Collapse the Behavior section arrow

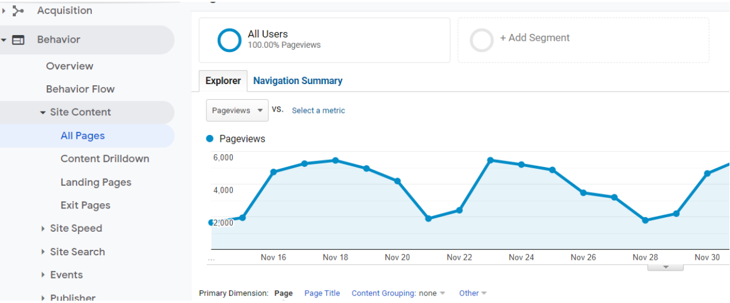point(4,40)
